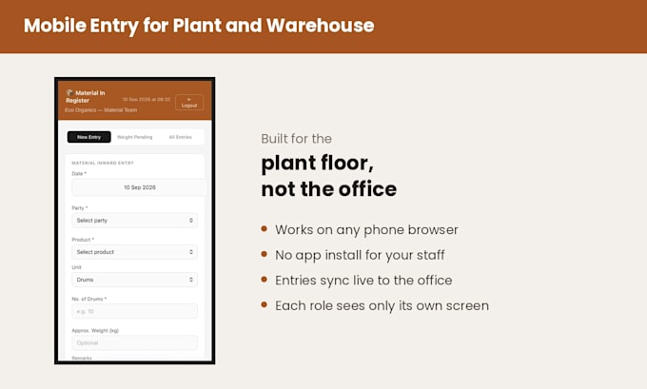The width and height of the screenshot is (647, 389).
Task: Click the 'plant floor,' heading line
Action: (317, 164)
